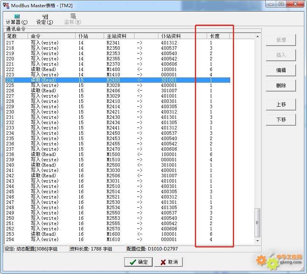The width and height of the screenshot is (307, 274).
Task: Click the scrollbar down arrow
Action: 258,241
